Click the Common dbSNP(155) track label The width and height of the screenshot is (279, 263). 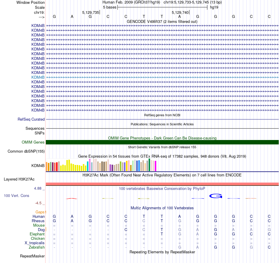26,151
